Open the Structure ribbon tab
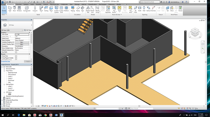The width and height of the screenshot is (210, 117). [19, 4]
